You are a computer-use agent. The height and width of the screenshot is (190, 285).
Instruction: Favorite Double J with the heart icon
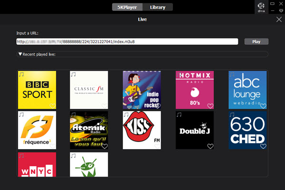210,146
